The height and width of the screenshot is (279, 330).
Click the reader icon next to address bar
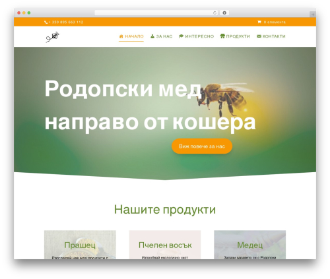(x=224, y=13)
